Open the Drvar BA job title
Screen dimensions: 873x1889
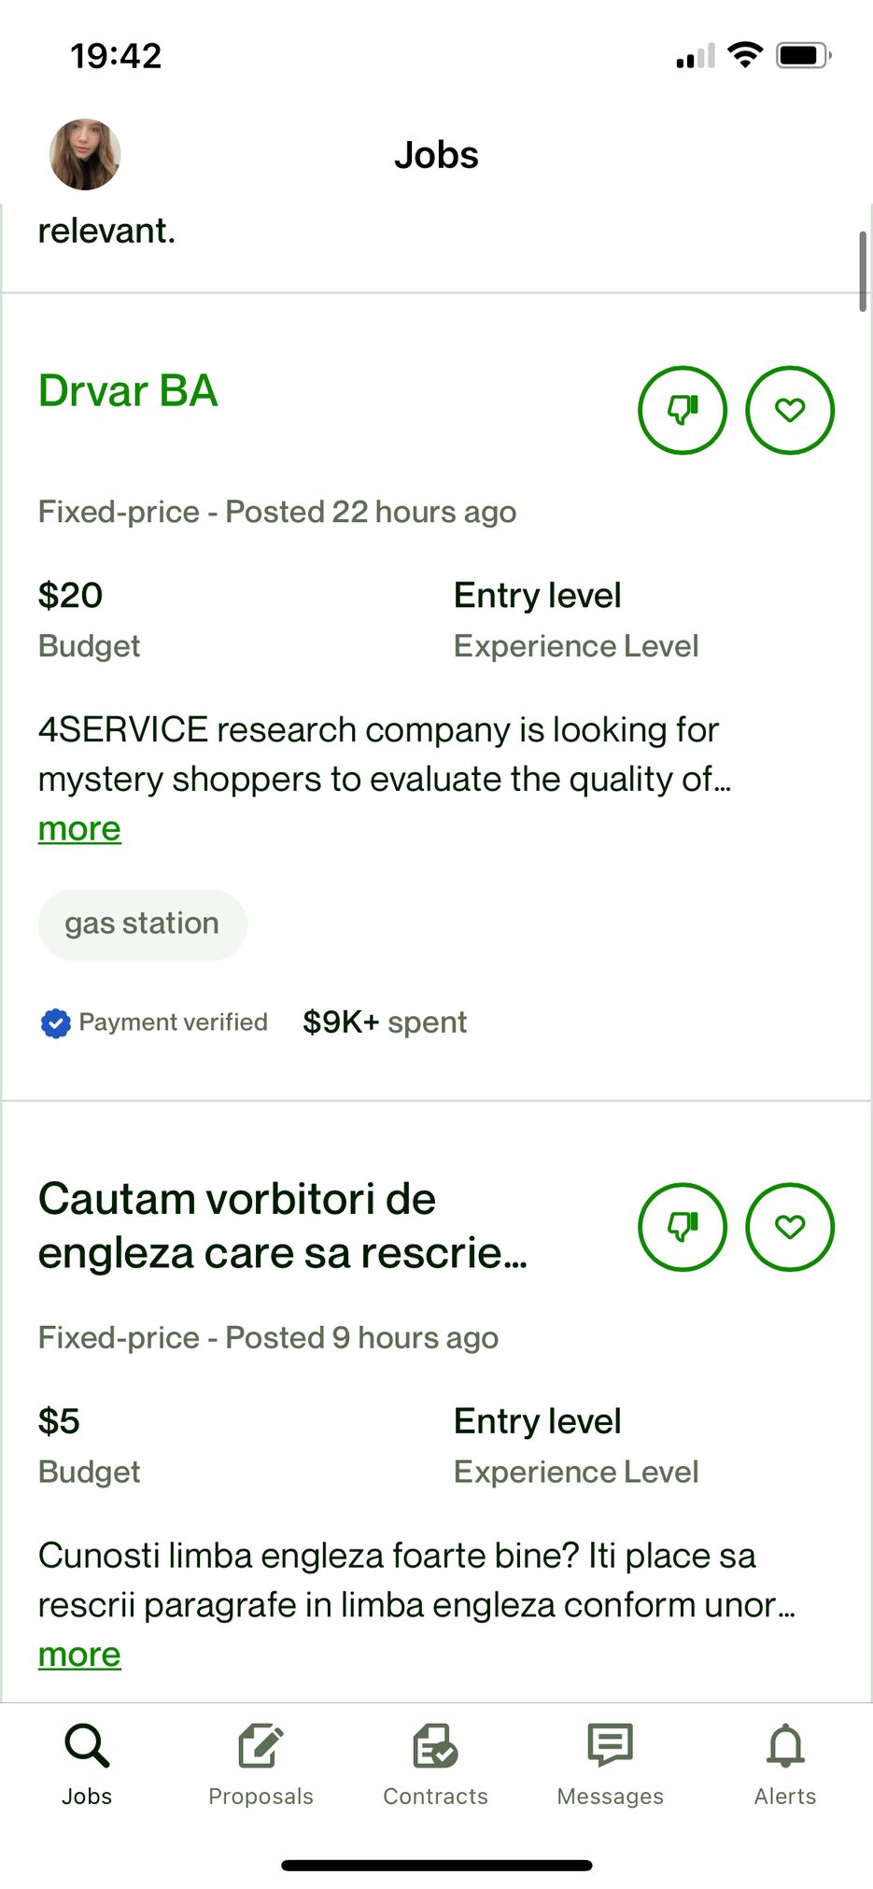coord(128,390)
